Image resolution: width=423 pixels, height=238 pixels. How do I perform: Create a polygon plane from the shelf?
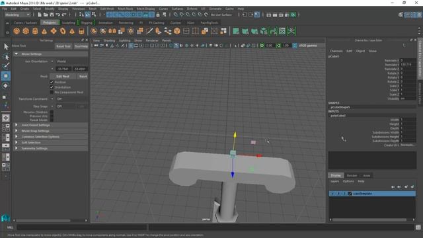coord(54,31)
